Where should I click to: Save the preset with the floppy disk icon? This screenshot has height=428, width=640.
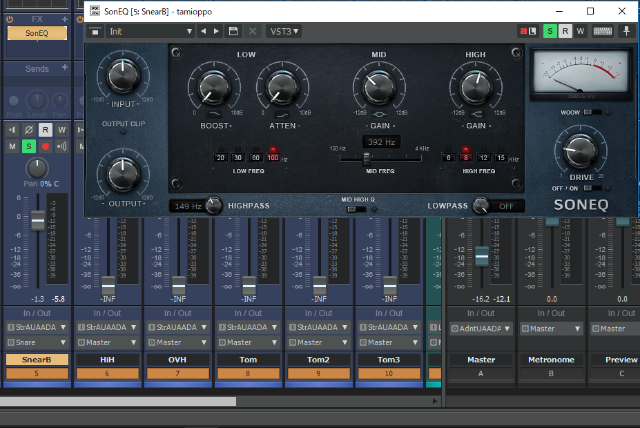233,31
